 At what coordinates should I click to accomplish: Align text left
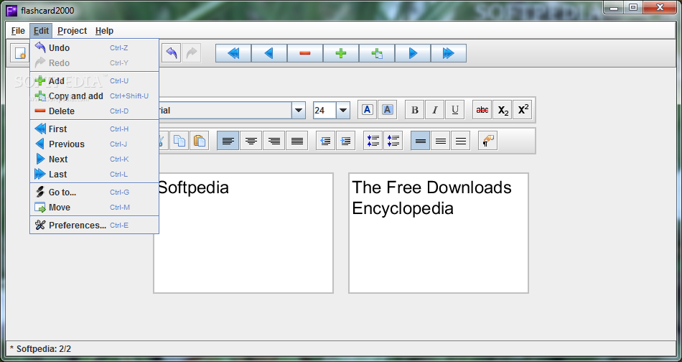pyautogui.click(x=228, y=141)
